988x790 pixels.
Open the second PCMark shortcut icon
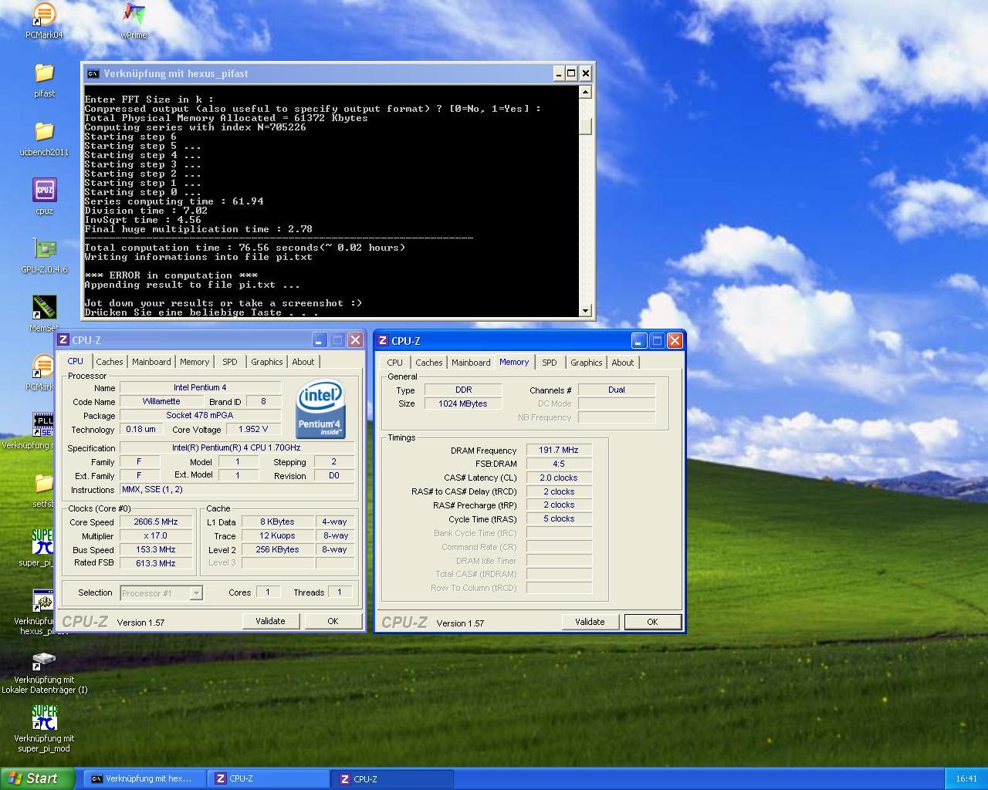[43, 366]
